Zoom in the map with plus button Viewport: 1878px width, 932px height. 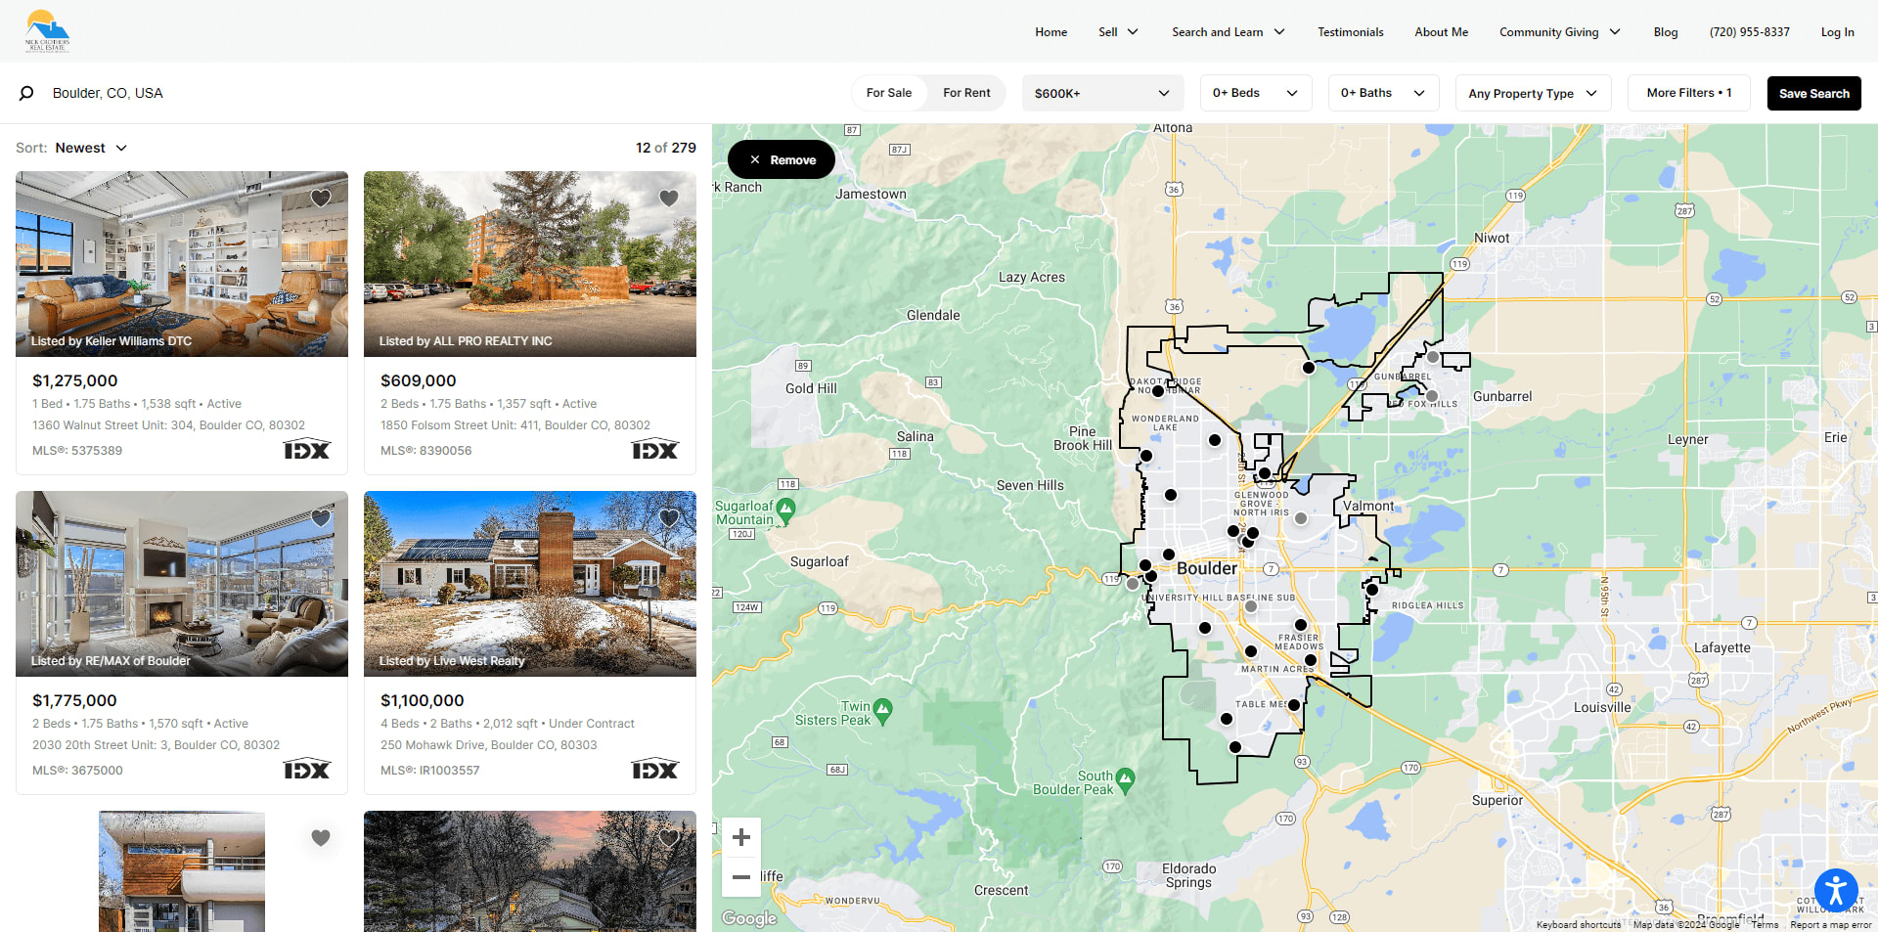(741, 837)
